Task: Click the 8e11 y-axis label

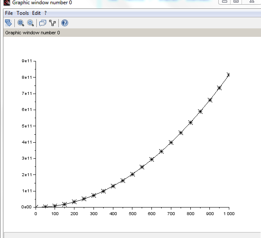Action: (x=27, y=77)
